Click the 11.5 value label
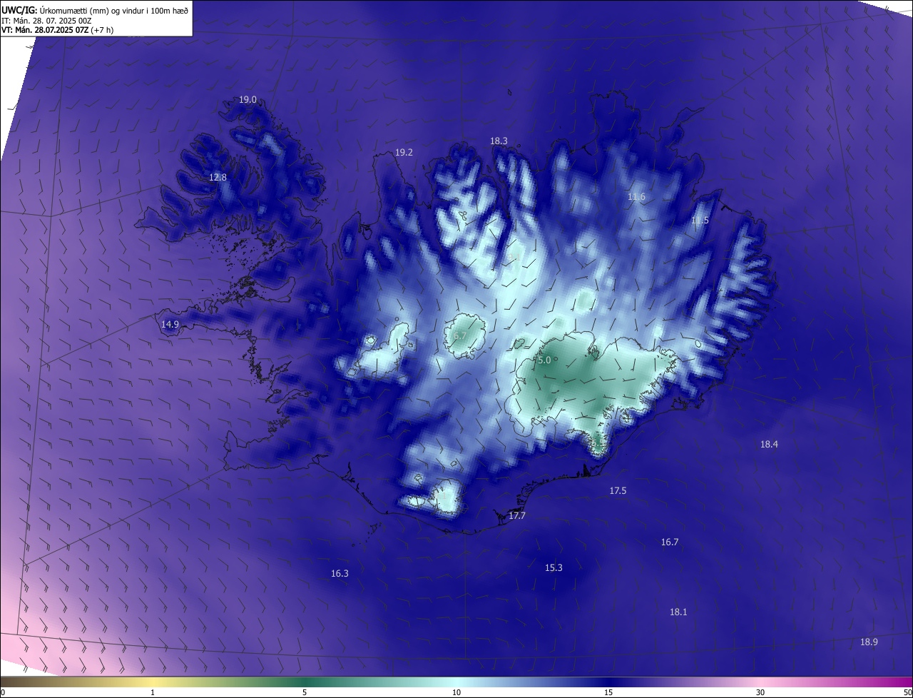This screenshot has height=698, width=913. (700, 221)
